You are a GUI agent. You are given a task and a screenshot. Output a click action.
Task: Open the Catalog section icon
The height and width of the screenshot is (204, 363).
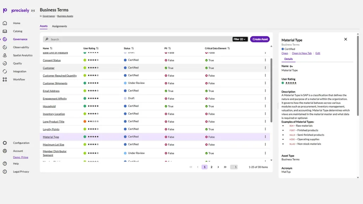[4, 31]
